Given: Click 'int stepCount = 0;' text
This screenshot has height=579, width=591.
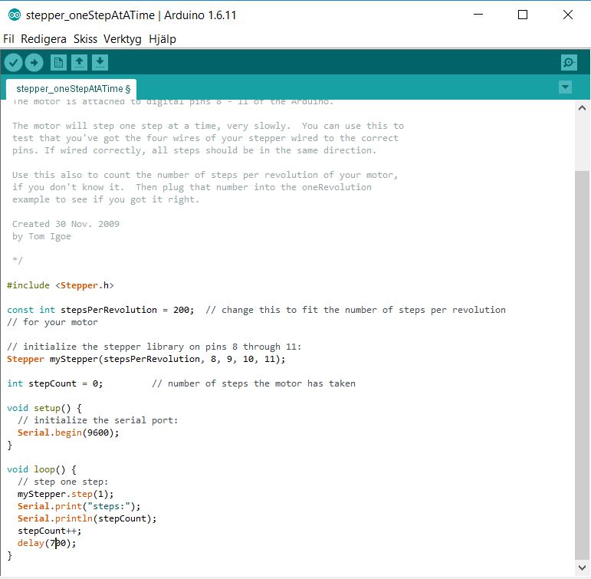Looking at the screenshot, I should (x=54, y=383).
